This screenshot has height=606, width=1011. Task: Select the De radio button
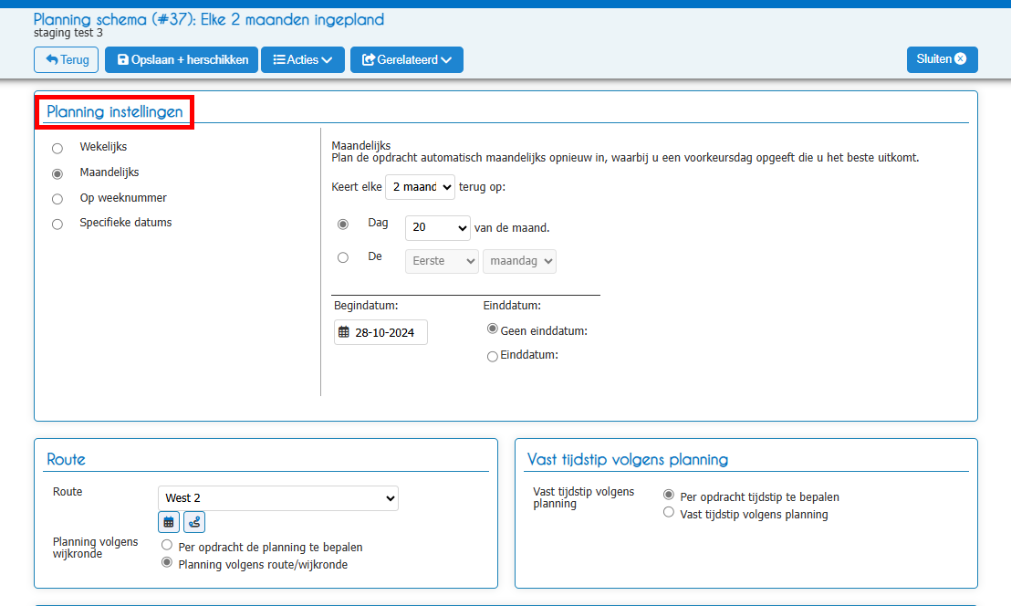pyautogui.click(x=343, y=257)
